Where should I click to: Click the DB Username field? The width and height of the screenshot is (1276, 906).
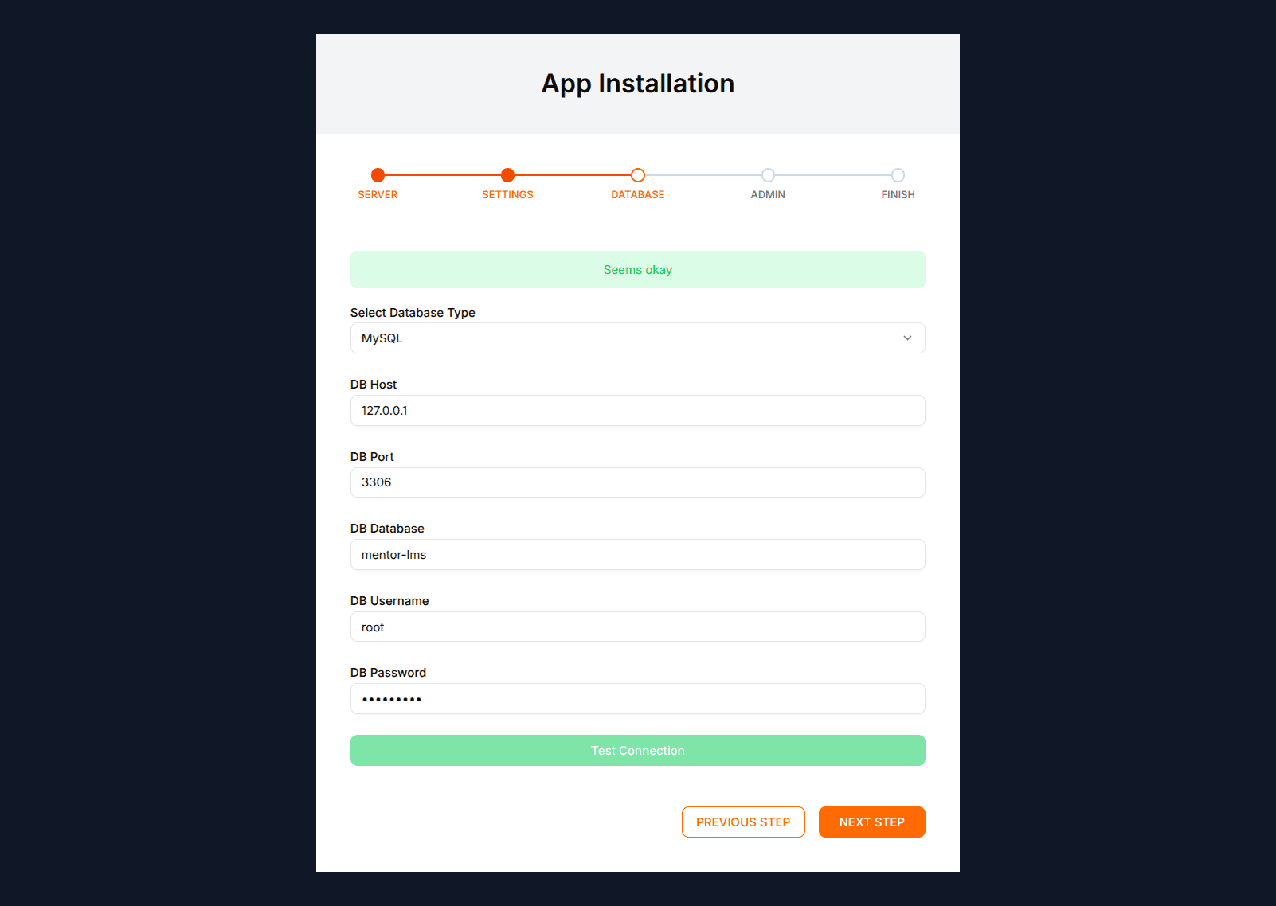(637, 627)
